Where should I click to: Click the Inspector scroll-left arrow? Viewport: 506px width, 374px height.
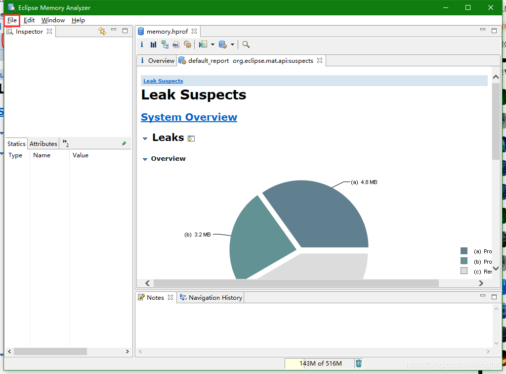[x=9, y=351]
